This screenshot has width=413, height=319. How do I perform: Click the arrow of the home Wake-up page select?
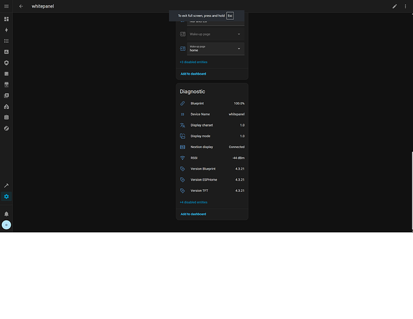coord(239,48)
